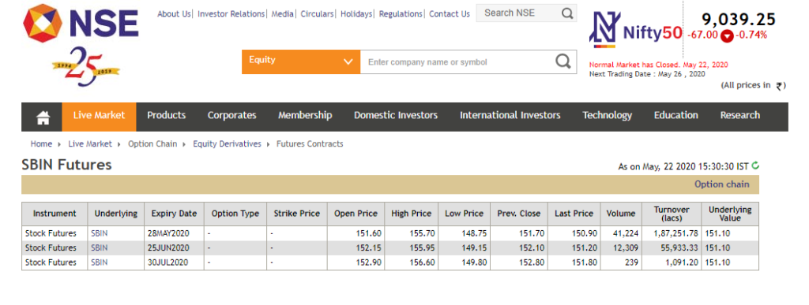The height and width of the screenshot is (305, 809).
Task: Open the Technology menu
Action: (x=607, y=115)
